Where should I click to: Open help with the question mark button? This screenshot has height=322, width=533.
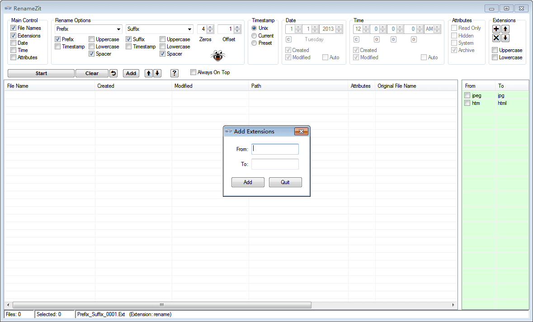pyautogui.click(x=174, y=73)
